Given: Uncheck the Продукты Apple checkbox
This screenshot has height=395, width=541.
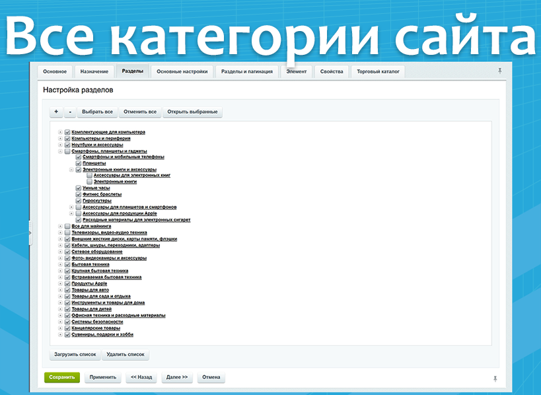Looking at the screenshot, I should [67, 283].
